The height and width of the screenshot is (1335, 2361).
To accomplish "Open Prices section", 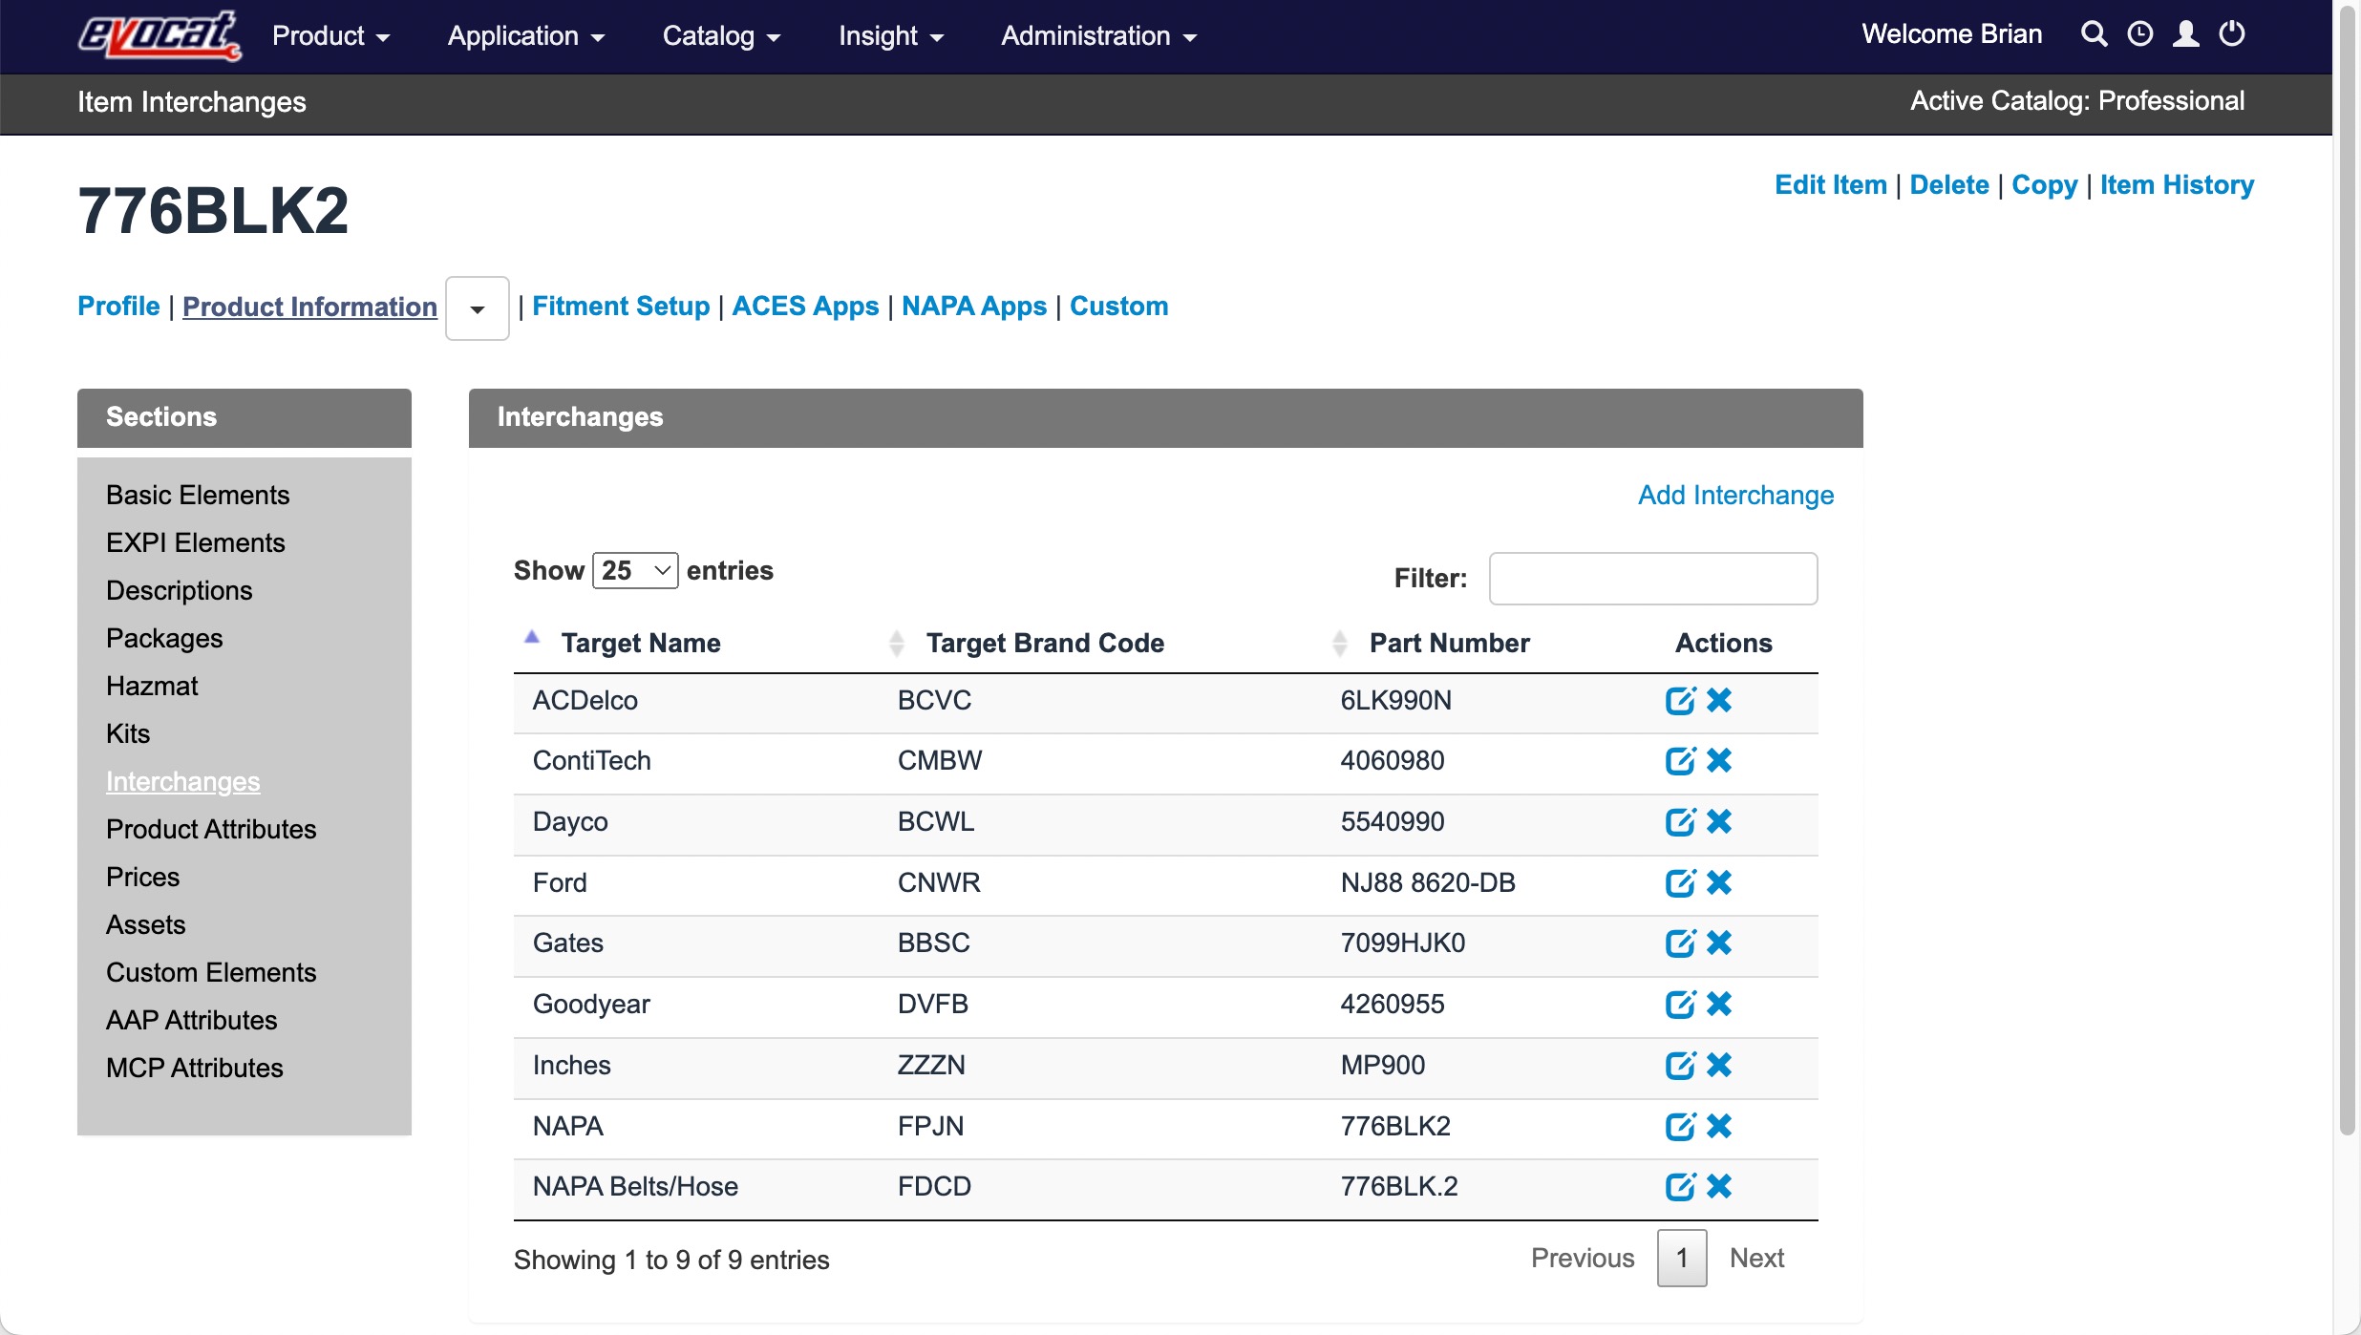I will (143, 877).
